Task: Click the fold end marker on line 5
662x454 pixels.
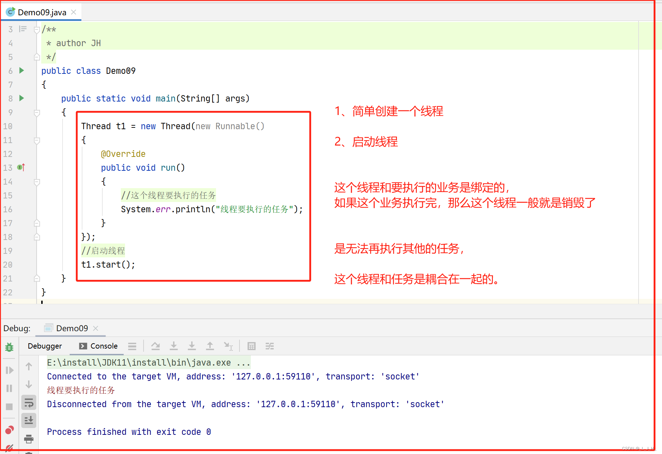Action: click(x=37, y=57)
